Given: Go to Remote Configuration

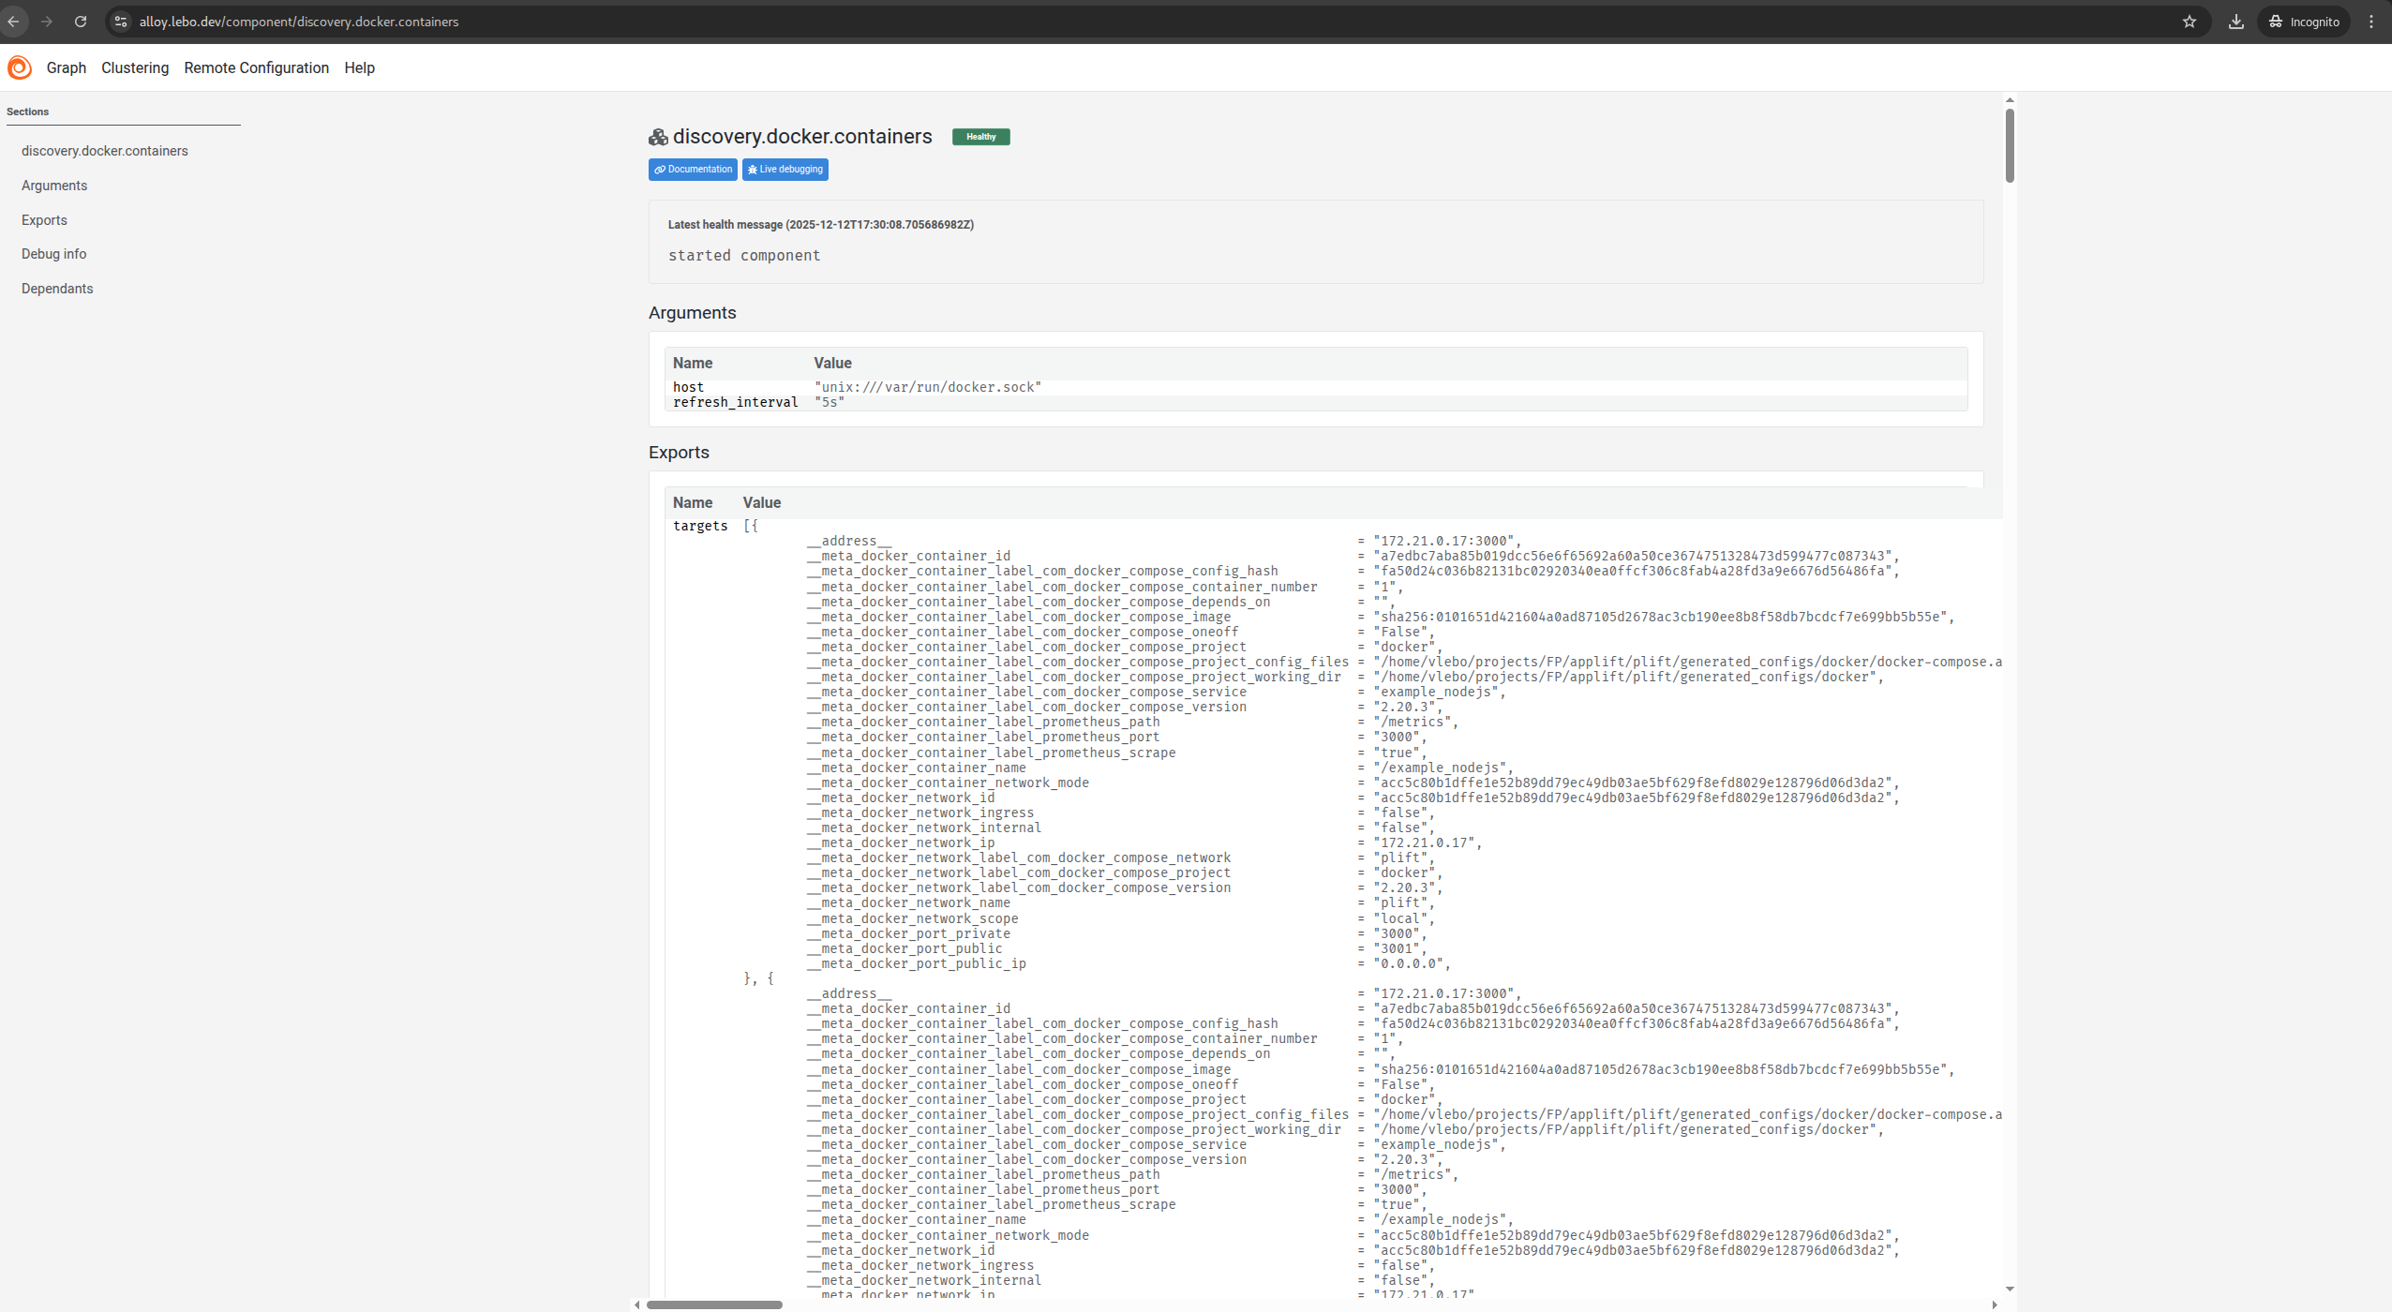Looking at the screenshot, I should click(256, 67).
